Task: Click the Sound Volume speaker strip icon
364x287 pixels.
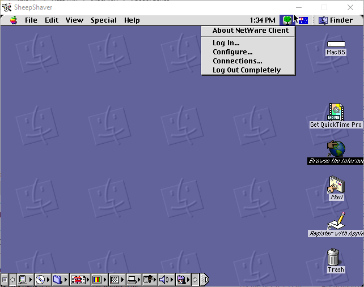Action: 164,280
